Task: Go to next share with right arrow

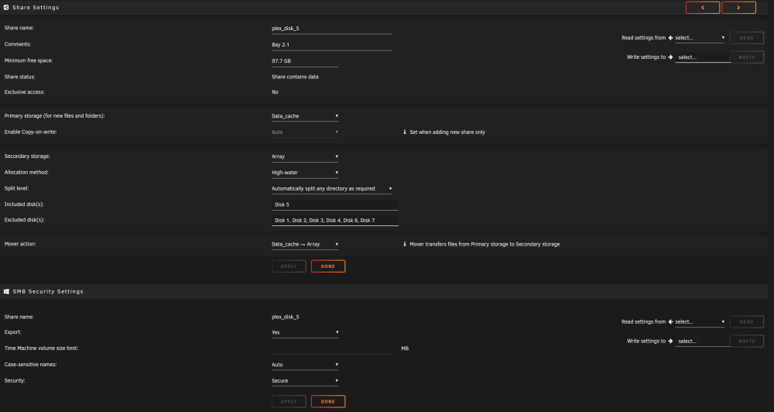Action: pos(738,8)
